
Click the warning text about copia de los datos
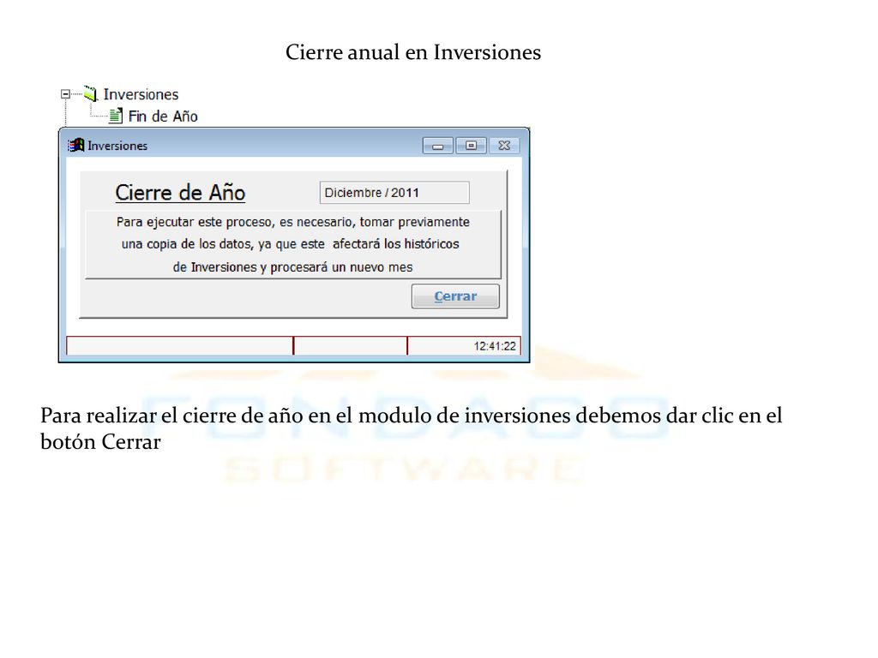[293, 244]
